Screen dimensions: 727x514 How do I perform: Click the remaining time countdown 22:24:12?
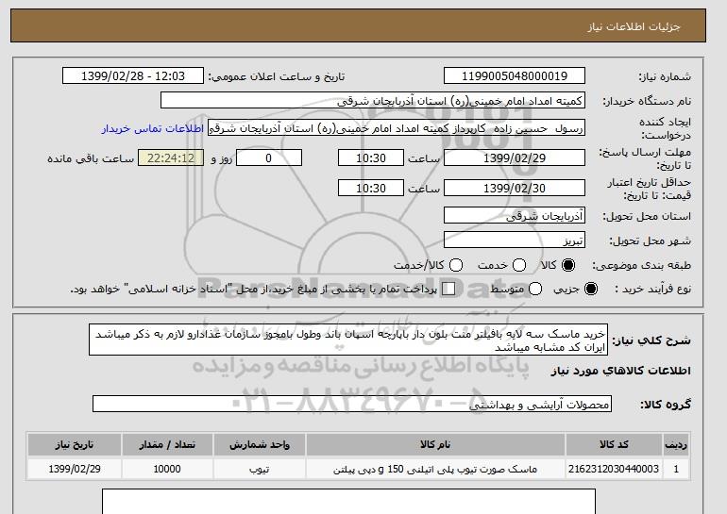pos(171,158)
